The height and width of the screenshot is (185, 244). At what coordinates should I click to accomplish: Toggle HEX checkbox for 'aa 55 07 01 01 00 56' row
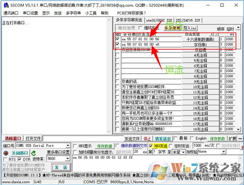[x=118, y=39]
